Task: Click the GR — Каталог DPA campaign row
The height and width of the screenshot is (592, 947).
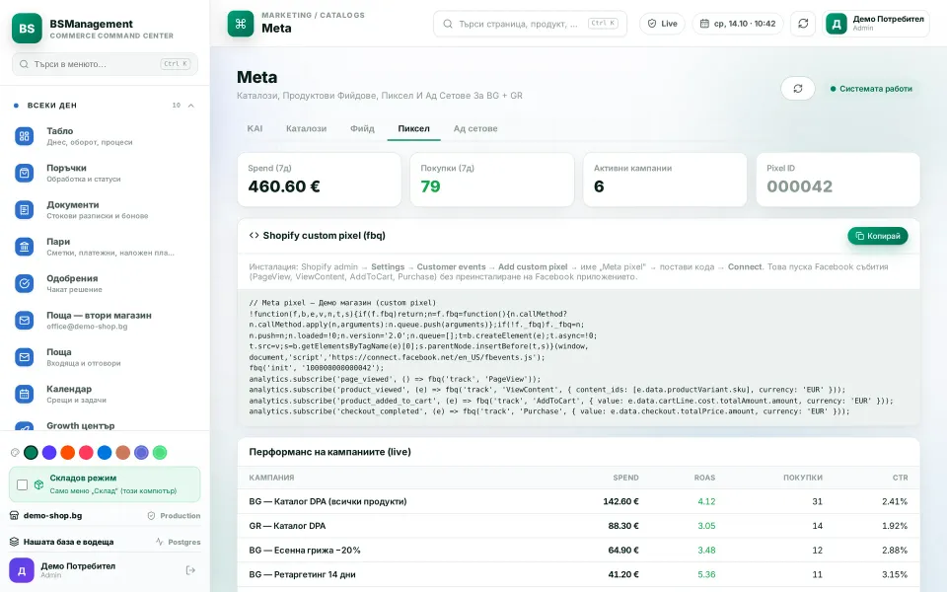Action: tap(578, 526)
